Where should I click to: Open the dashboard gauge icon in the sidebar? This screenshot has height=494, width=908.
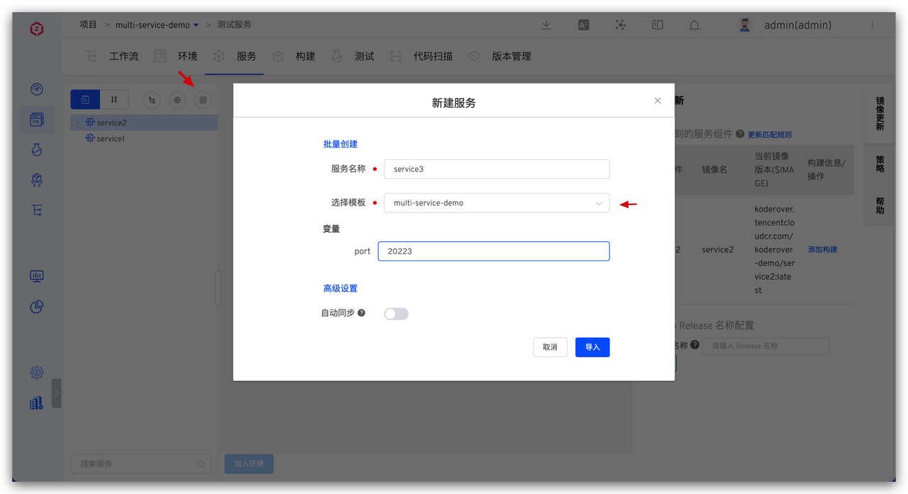click(37, 89)
